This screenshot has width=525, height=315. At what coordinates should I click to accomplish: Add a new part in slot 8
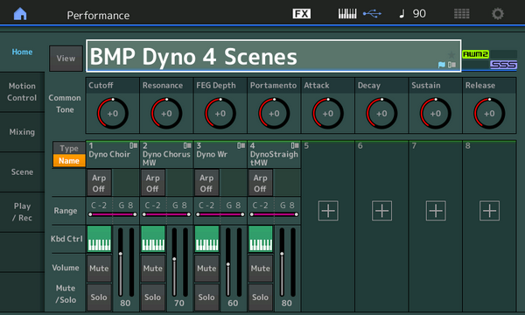click(489, 211)
